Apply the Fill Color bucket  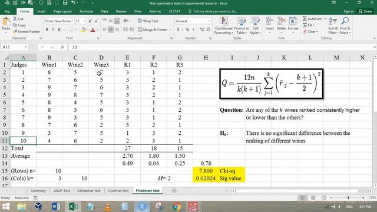click(83, 29)
